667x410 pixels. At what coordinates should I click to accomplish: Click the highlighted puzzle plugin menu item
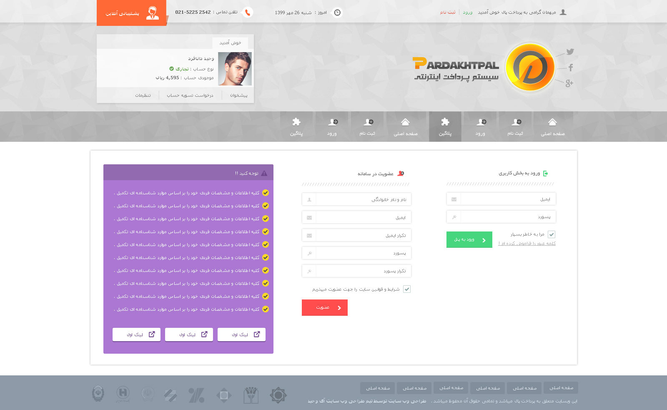point(445,126)
